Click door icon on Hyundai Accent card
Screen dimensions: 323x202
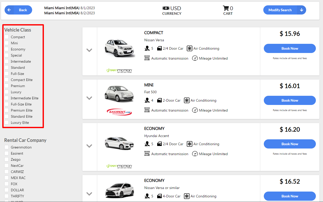tap(159, 144)
